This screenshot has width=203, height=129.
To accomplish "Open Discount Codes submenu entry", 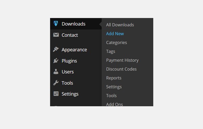I will [121, 69].
